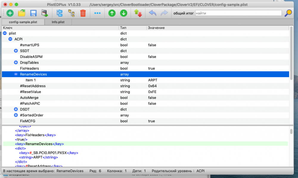Expand the DSDT dict node

coord(16,109)
